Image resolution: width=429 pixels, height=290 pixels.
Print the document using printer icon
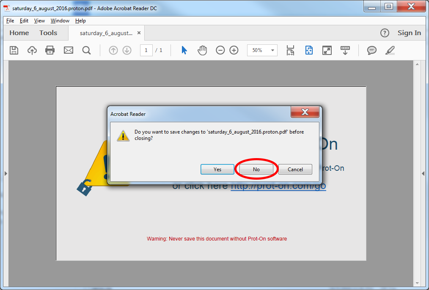tap(50, 50)
